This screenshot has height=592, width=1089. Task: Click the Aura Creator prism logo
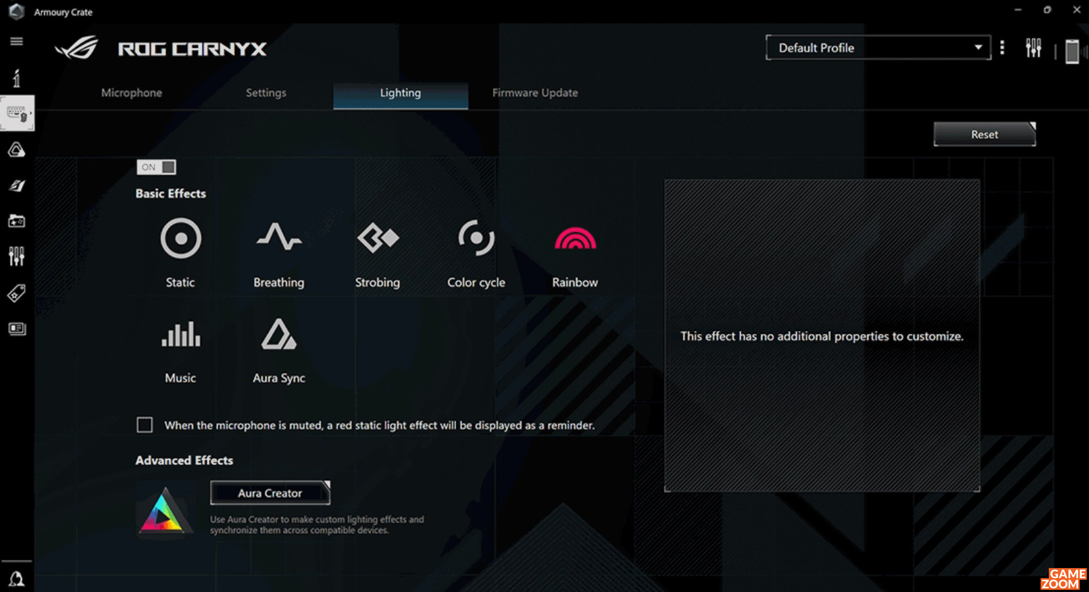(x=164, y=510)
